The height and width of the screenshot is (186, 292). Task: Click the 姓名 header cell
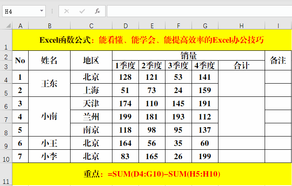[49, 61]
